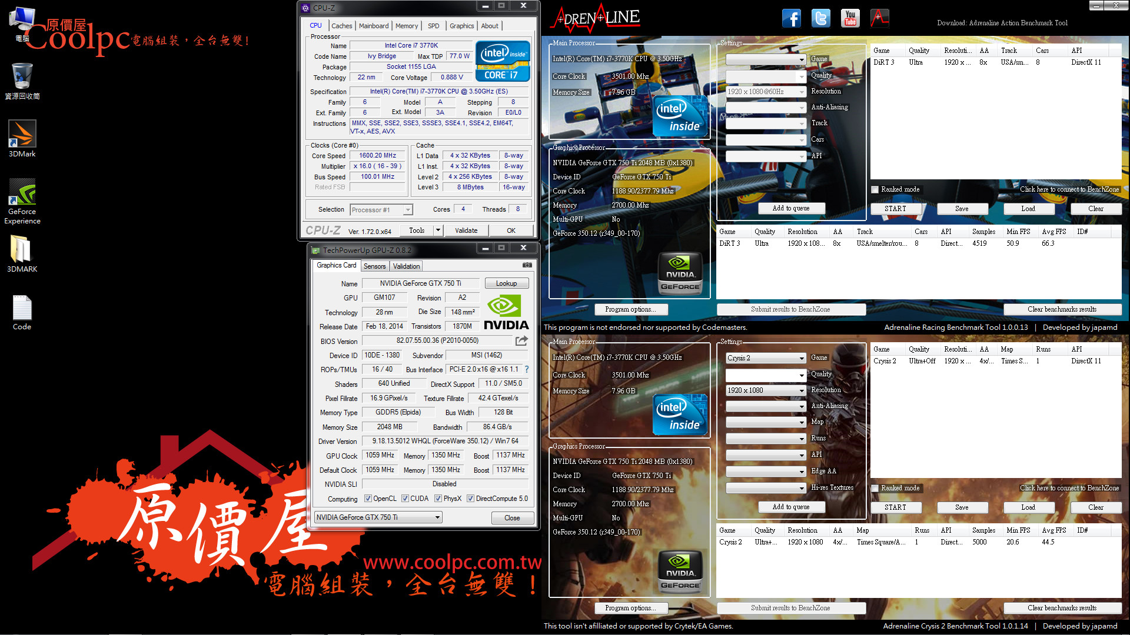Toggle the DirectCompute 5.0 checkbox
This screenshot has height=635, width=1130.
470,499
